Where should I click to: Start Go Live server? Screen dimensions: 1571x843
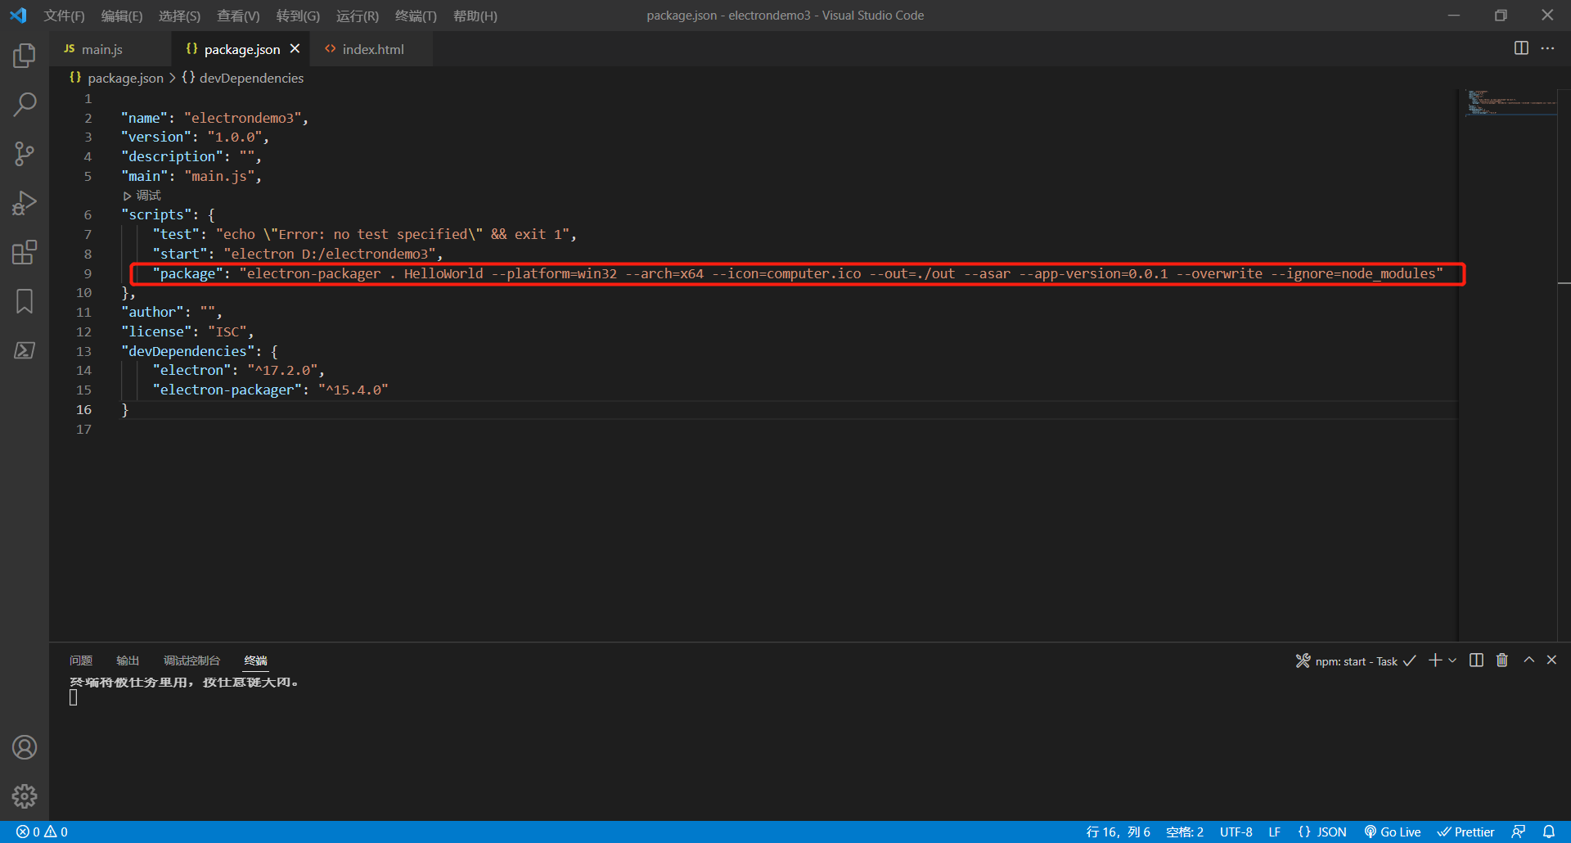(1392, 832)
